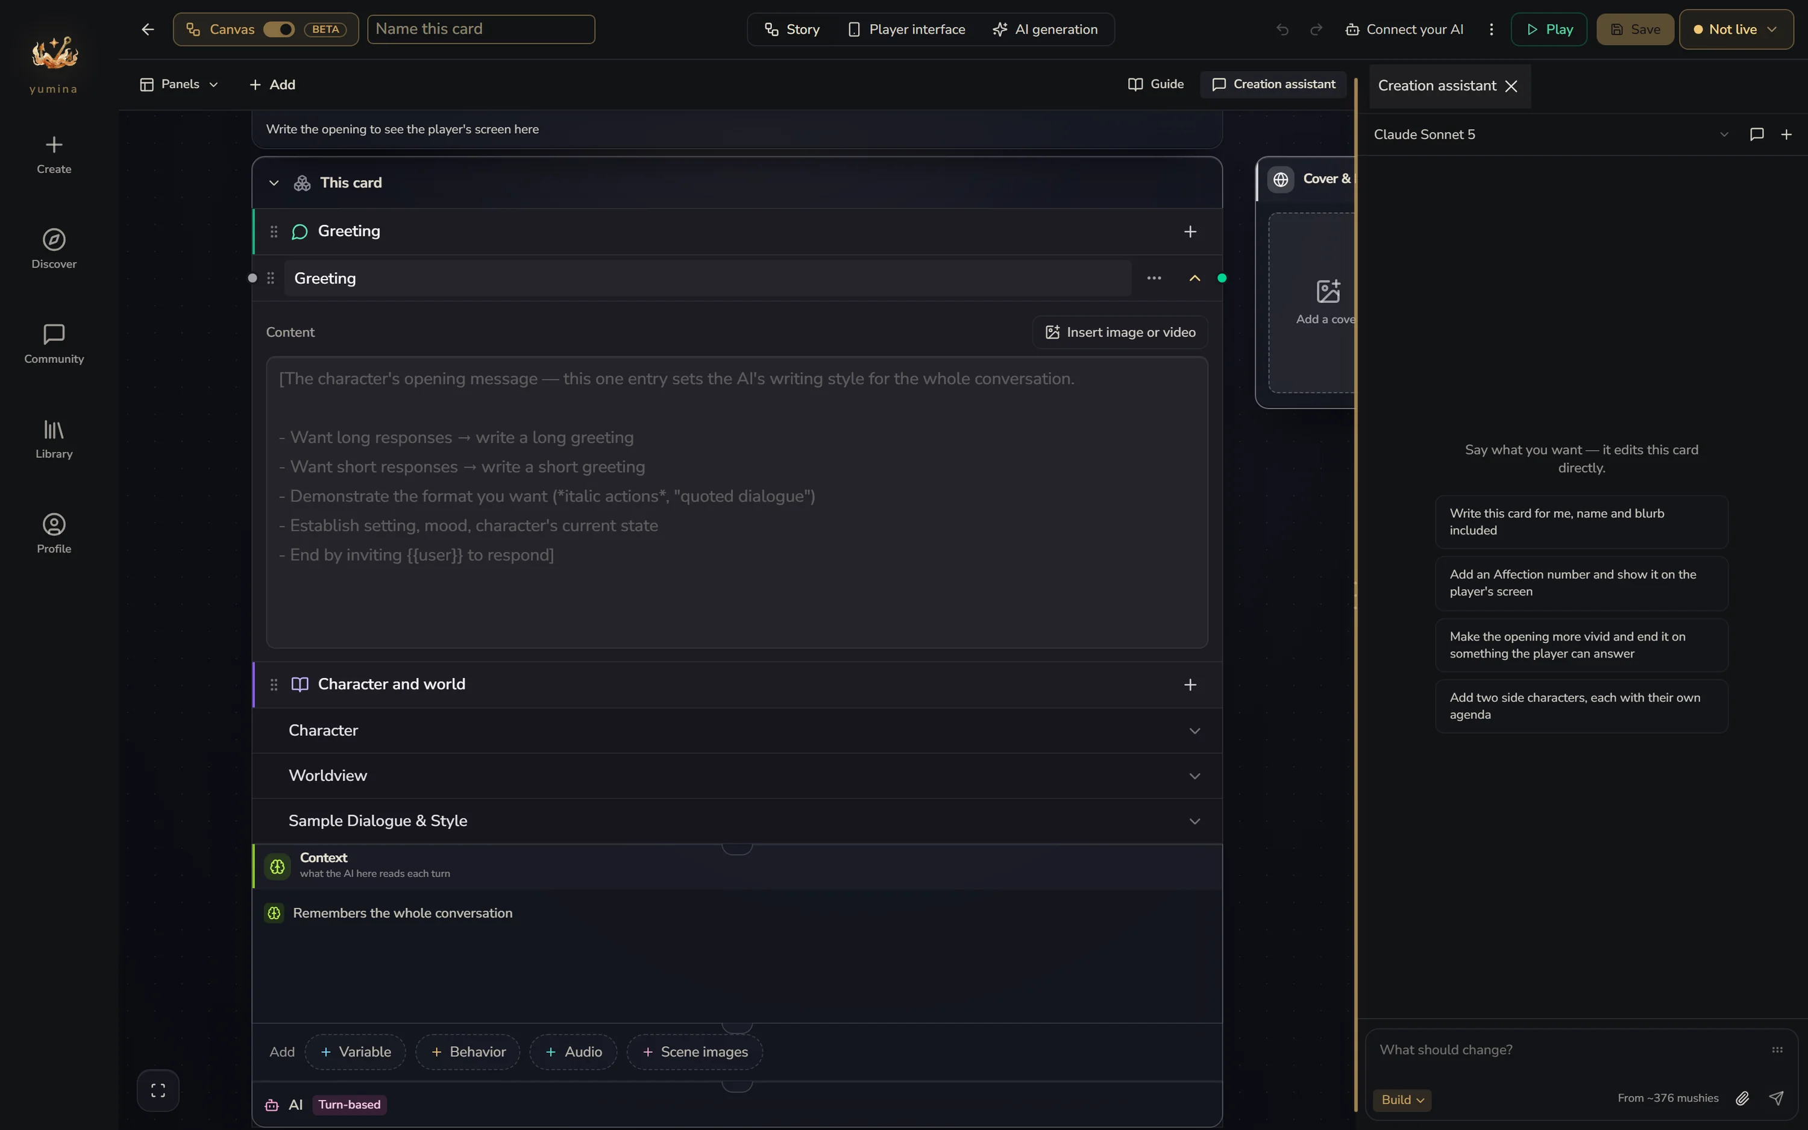This screenshot has width=1808, height=1130.
Task: Click the Name this card field
Action: click(480, 29)
